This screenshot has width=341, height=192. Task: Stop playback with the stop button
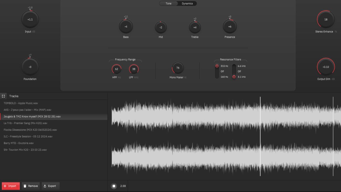click(x=114, y=186)
